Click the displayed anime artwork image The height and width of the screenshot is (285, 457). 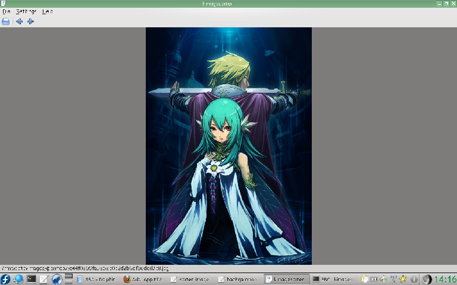(228, 146)
